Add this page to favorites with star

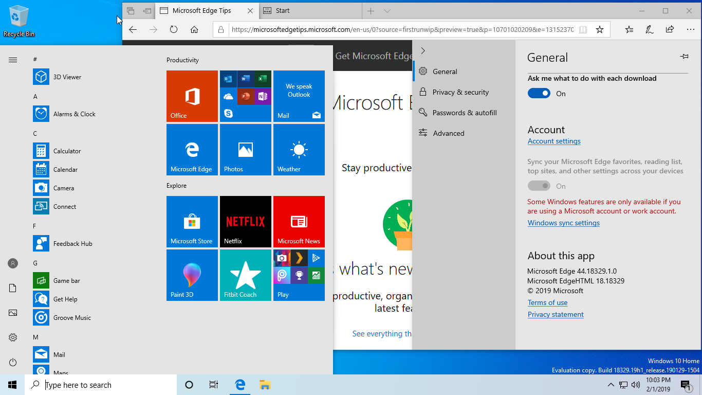point(600,30)
